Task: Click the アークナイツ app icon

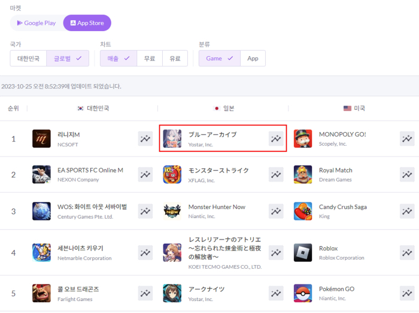Action: point(172,293)
